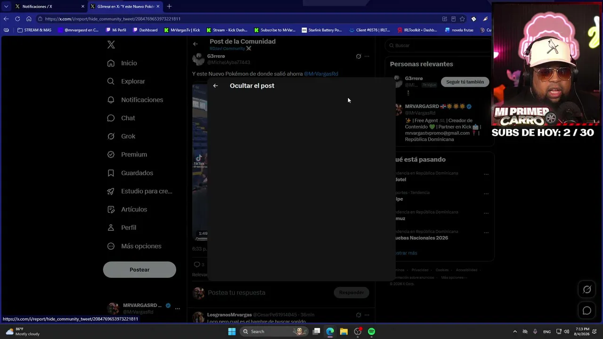Click Seguir tú también button

pos(465,82)
